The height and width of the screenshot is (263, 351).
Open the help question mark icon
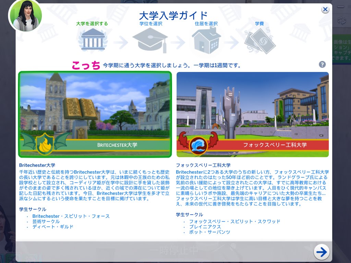click(322, 65)
